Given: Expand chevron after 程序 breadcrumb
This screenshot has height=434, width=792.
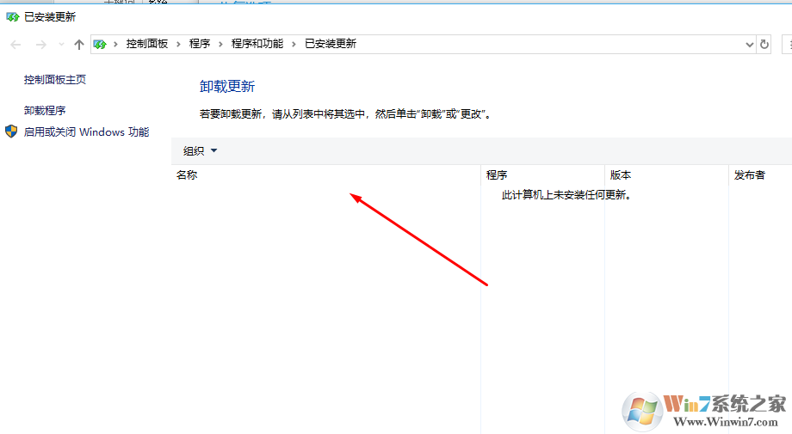Looking at the screenshot, I should pyautogui.click(x=220, y=45).
